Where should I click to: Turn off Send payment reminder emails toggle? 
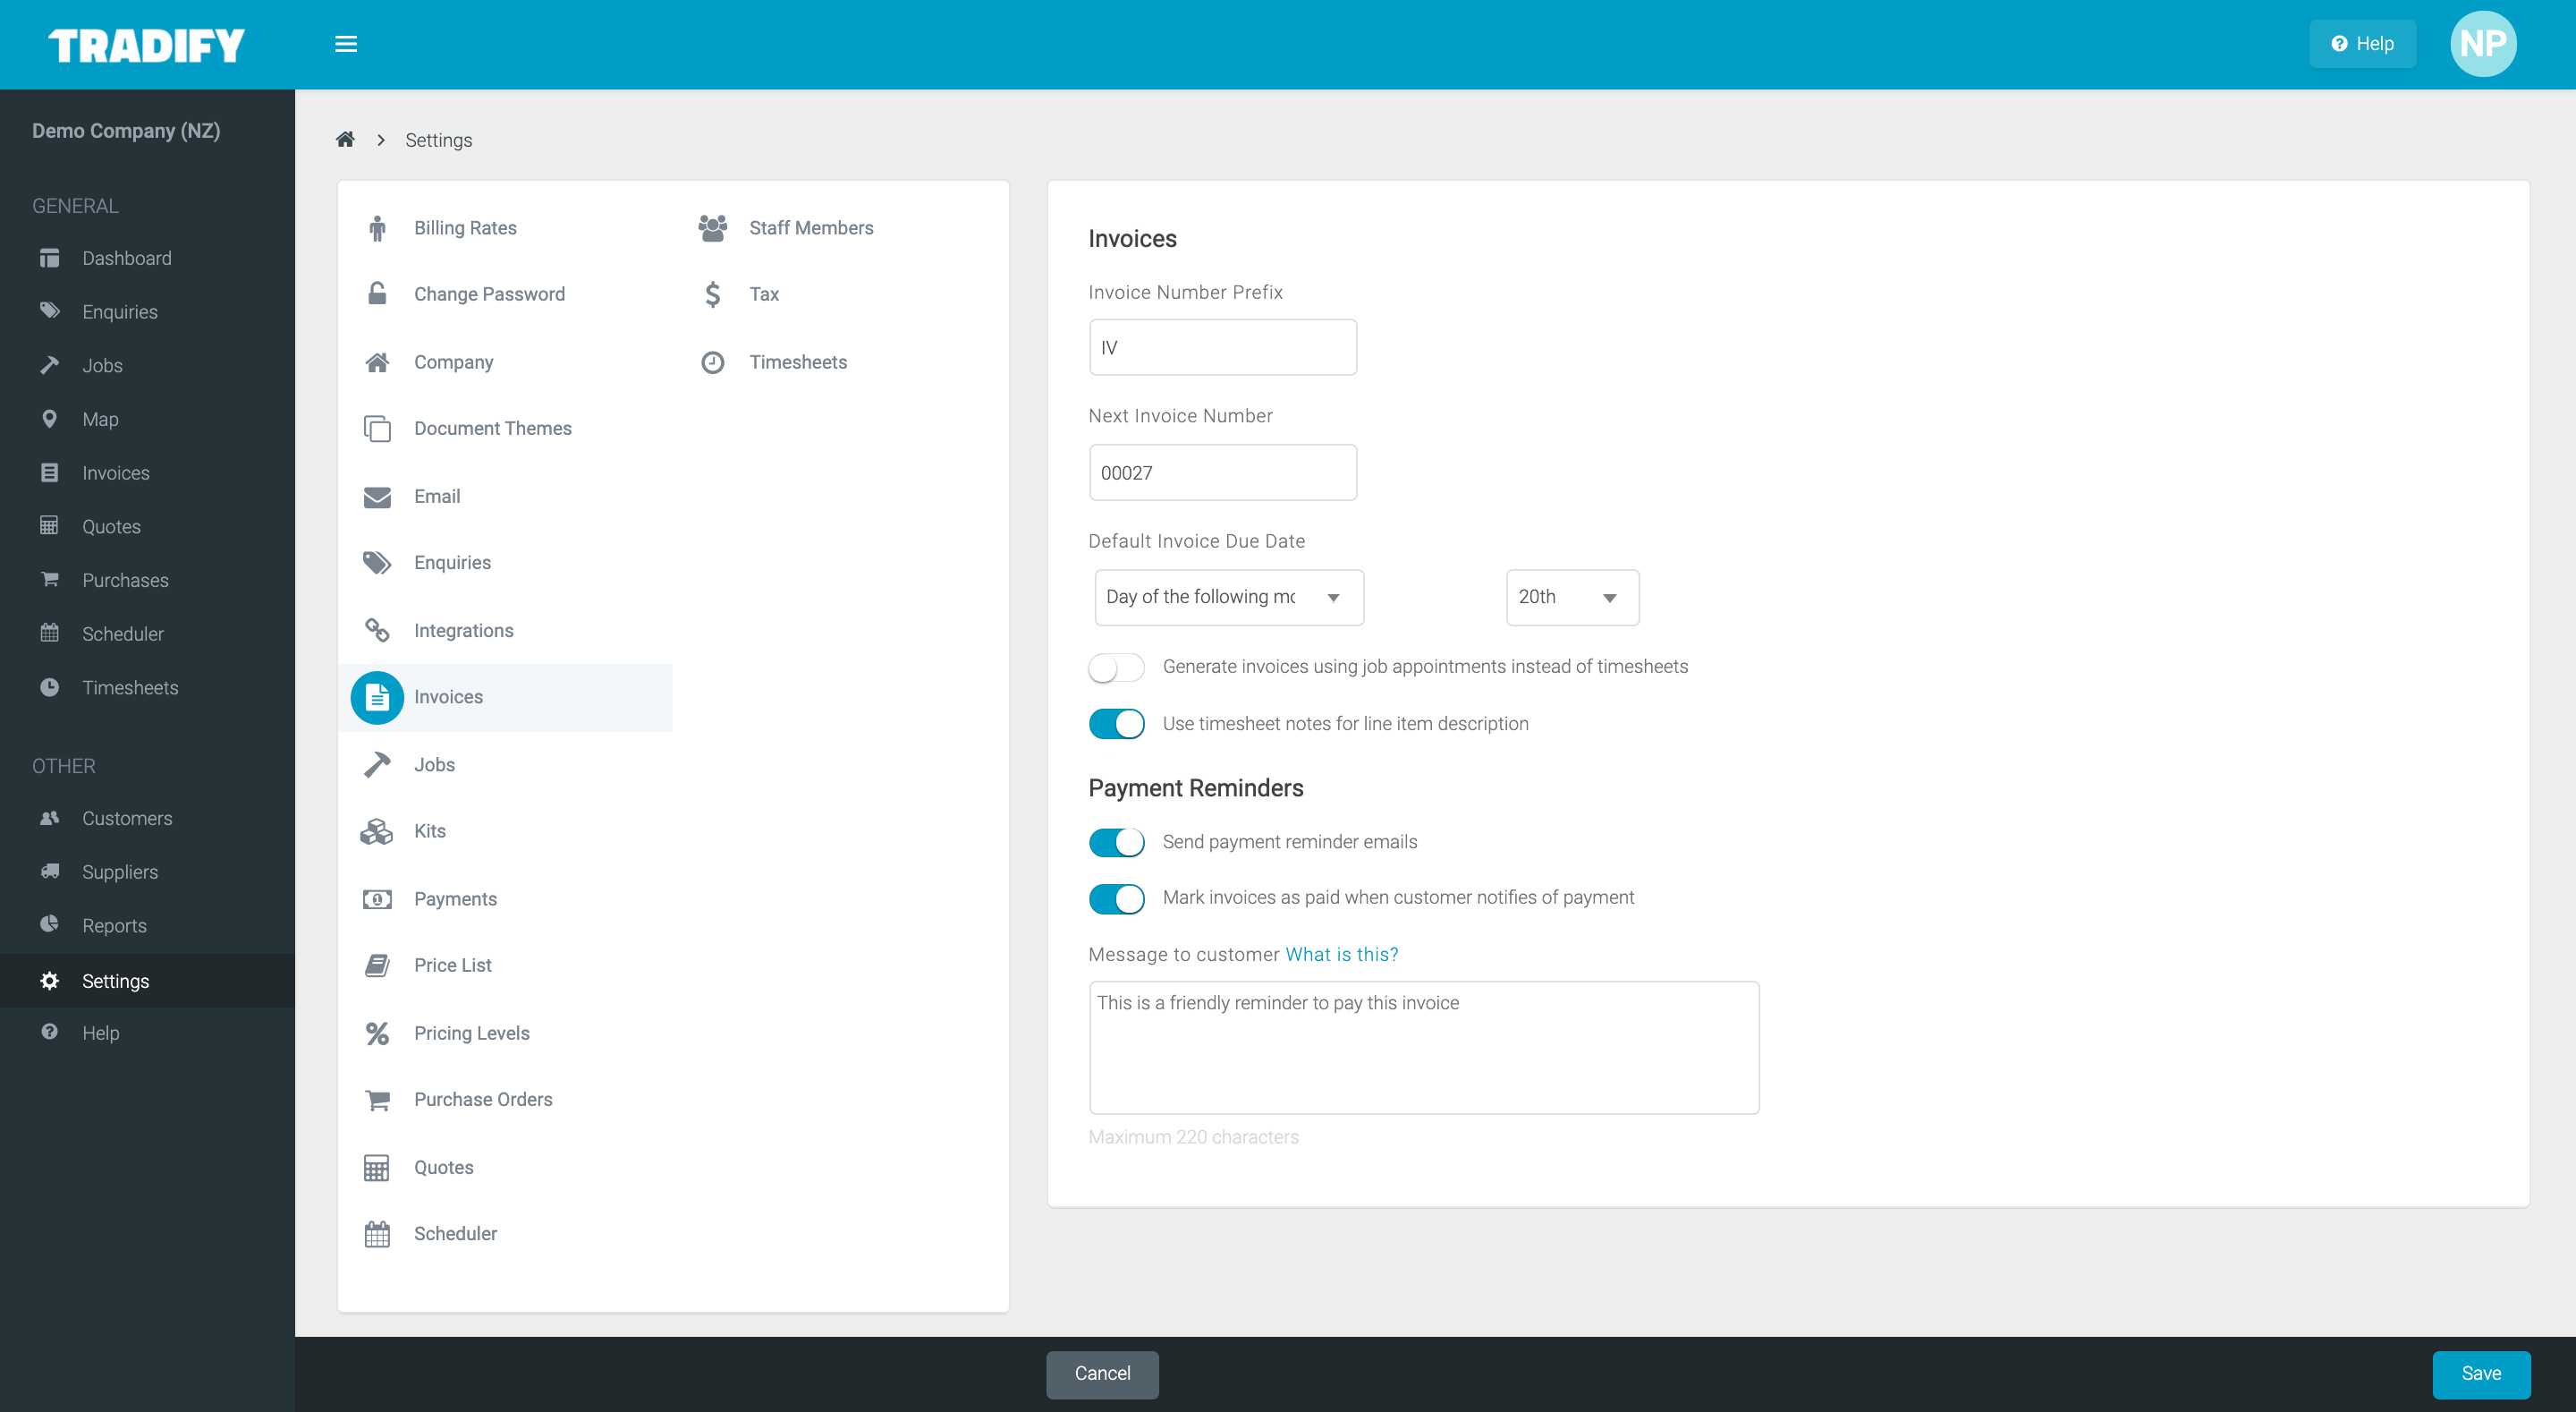tap(1116, 843)
